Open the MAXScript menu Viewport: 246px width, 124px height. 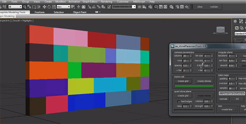[139, 2]
